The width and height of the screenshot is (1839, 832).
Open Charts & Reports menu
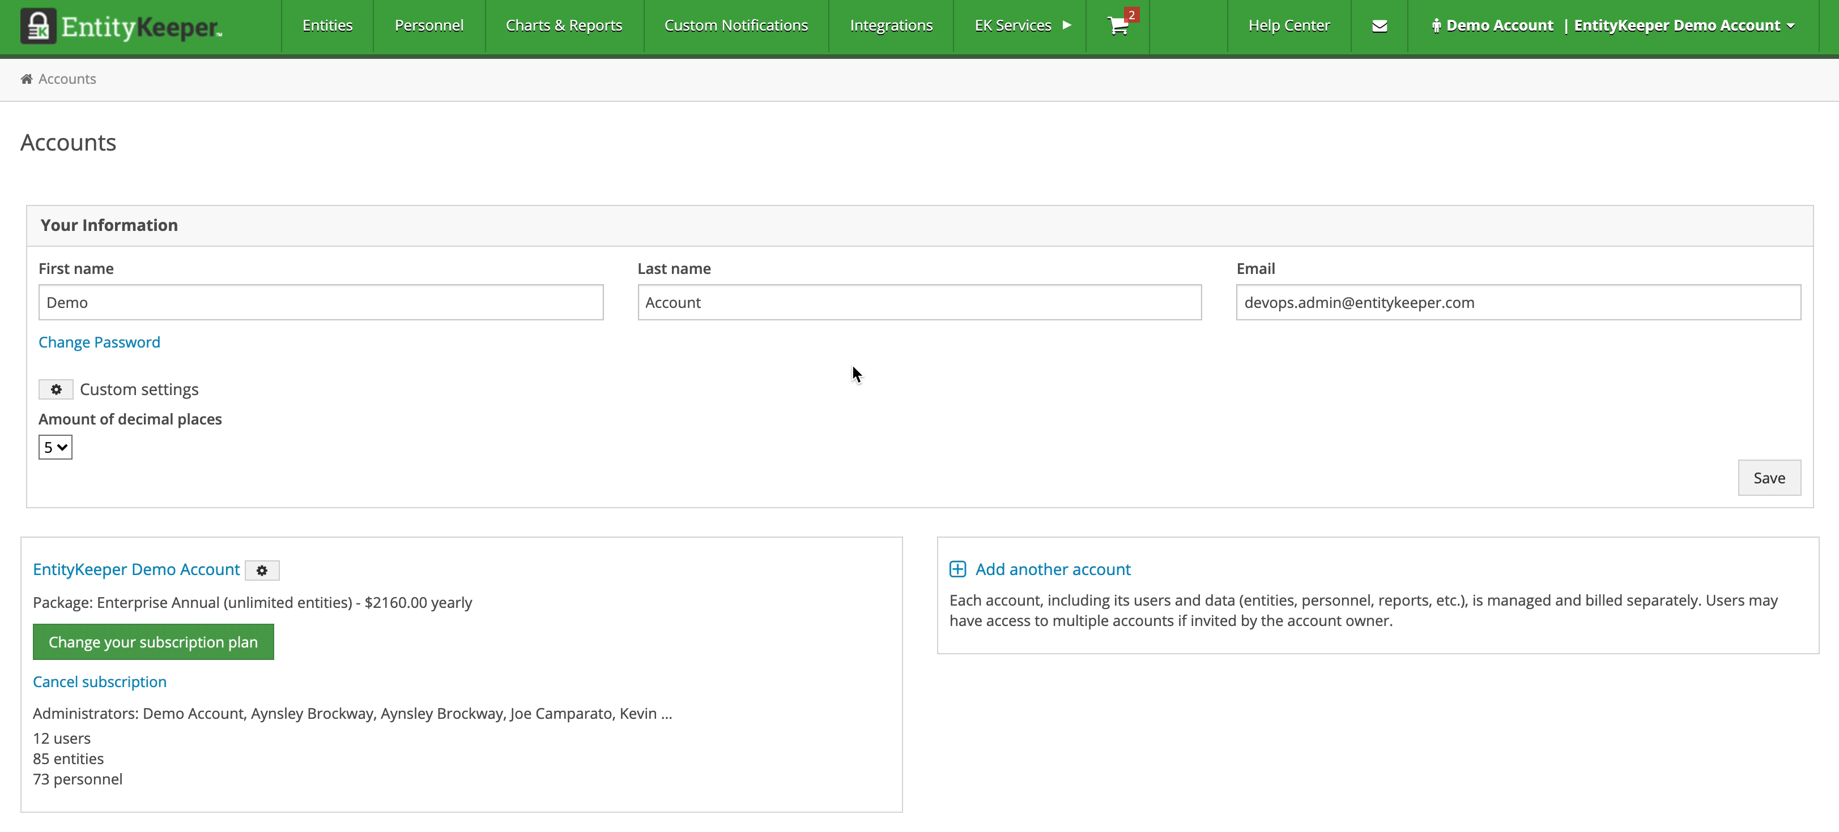click(x=564, y=25)
